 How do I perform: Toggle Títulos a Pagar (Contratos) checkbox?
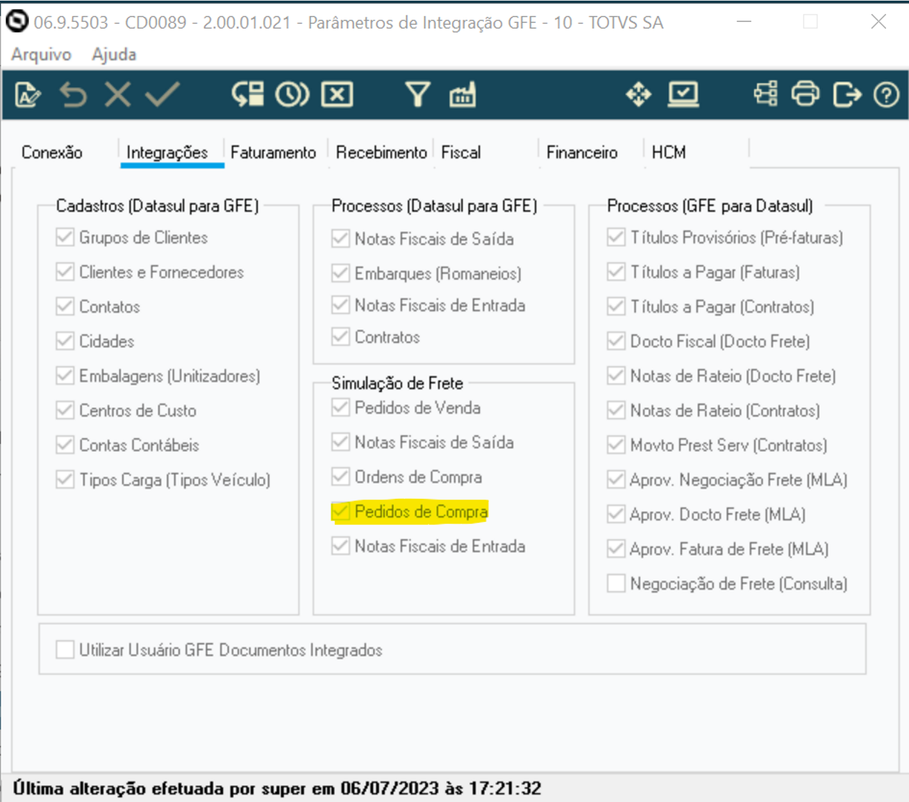point(616,306)
